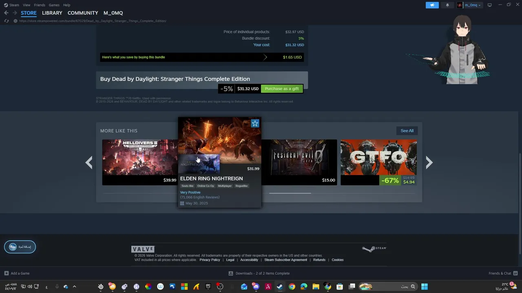Click the store URL address text

pyautogui.click(x=93, y=21)
